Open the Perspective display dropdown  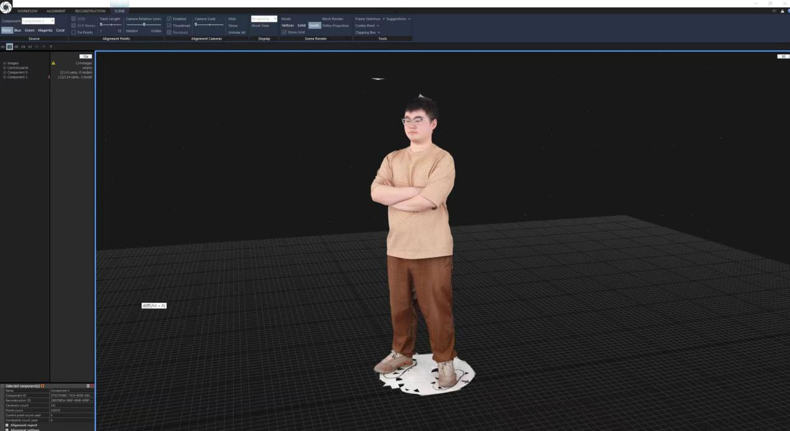[x=264, y=19]
